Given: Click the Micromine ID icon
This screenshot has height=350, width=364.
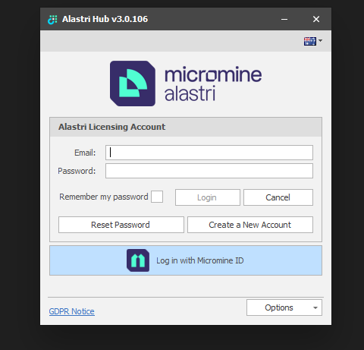Looking at the screenshot, I should point(138,260).
